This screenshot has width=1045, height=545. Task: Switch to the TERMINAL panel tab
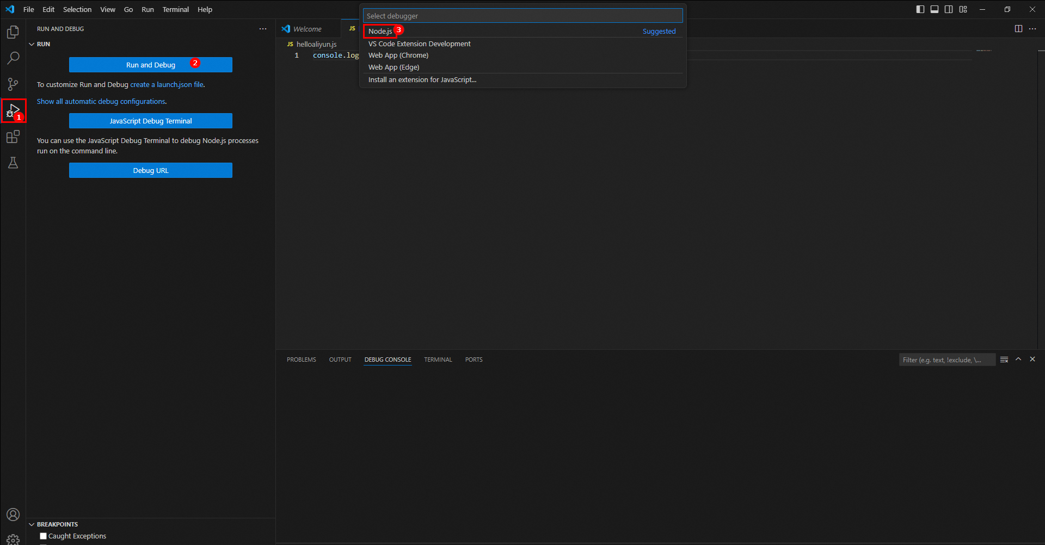click(438, 360)
